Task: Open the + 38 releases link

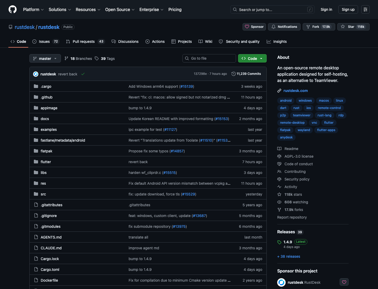Action: pos(288,256)
